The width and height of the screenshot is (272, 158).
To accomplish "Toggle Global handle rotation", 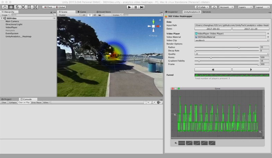I will click(60, 7).
